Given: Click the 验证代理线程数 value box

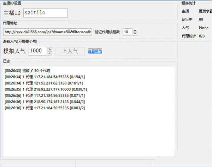Looking at the screenshot, I should [x=127, y=32].
